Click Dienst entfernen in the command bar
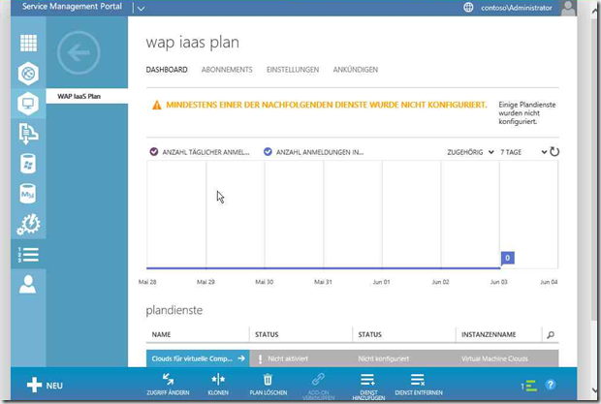 tap(419, 385)
